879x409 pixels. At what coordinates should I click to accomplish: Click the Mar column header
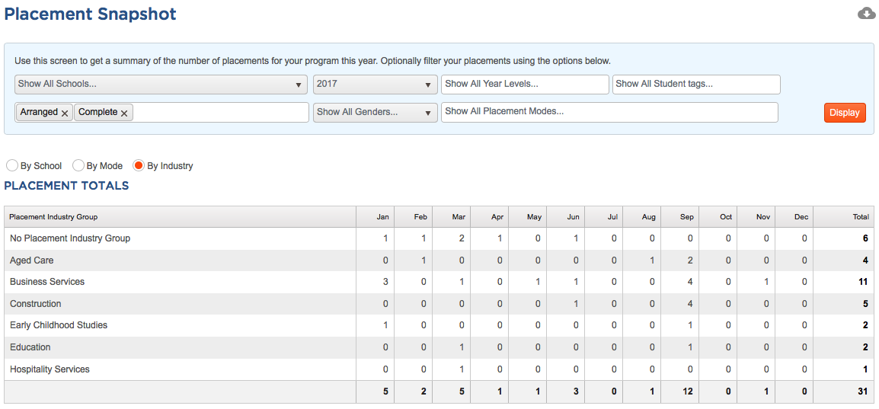pyautogui.click(x=451, y=217)
